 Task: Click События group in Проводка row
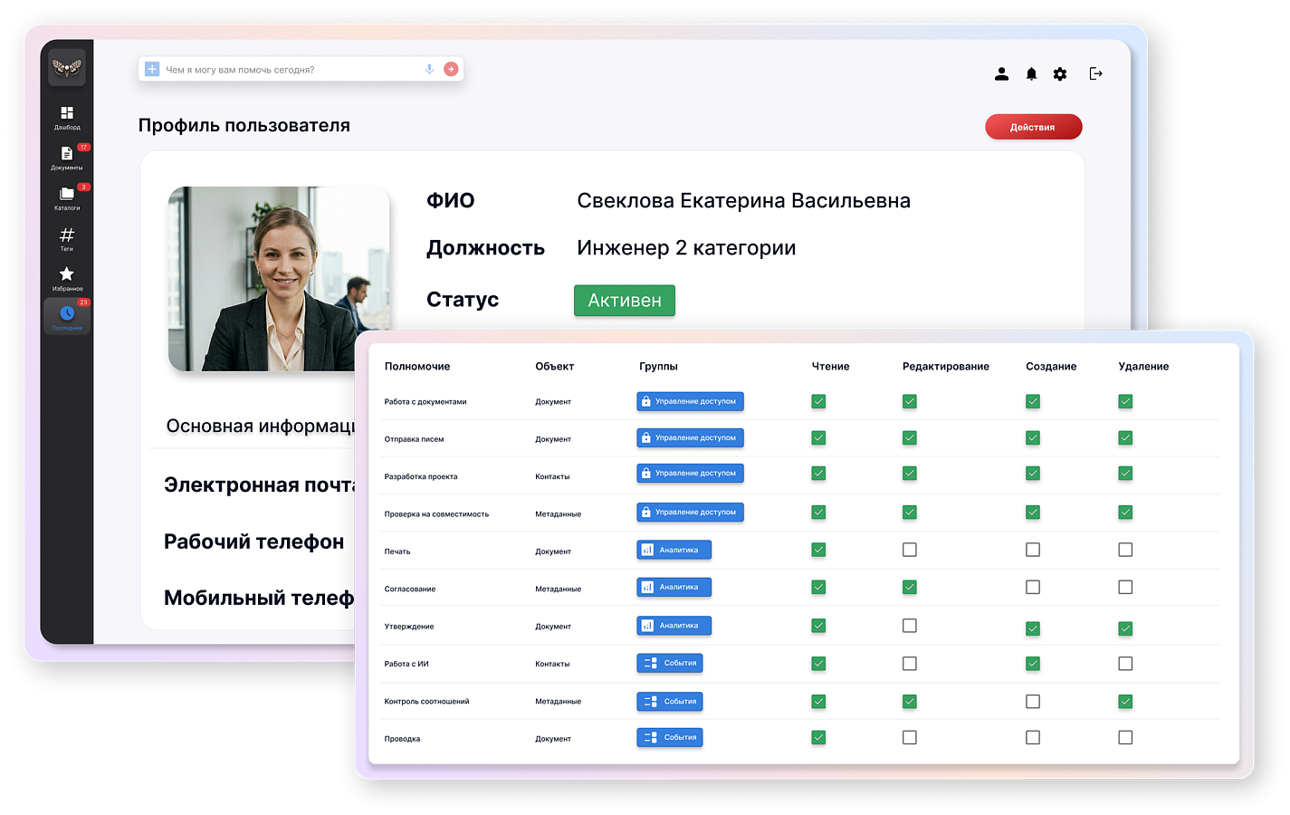(x=670, y=738)
